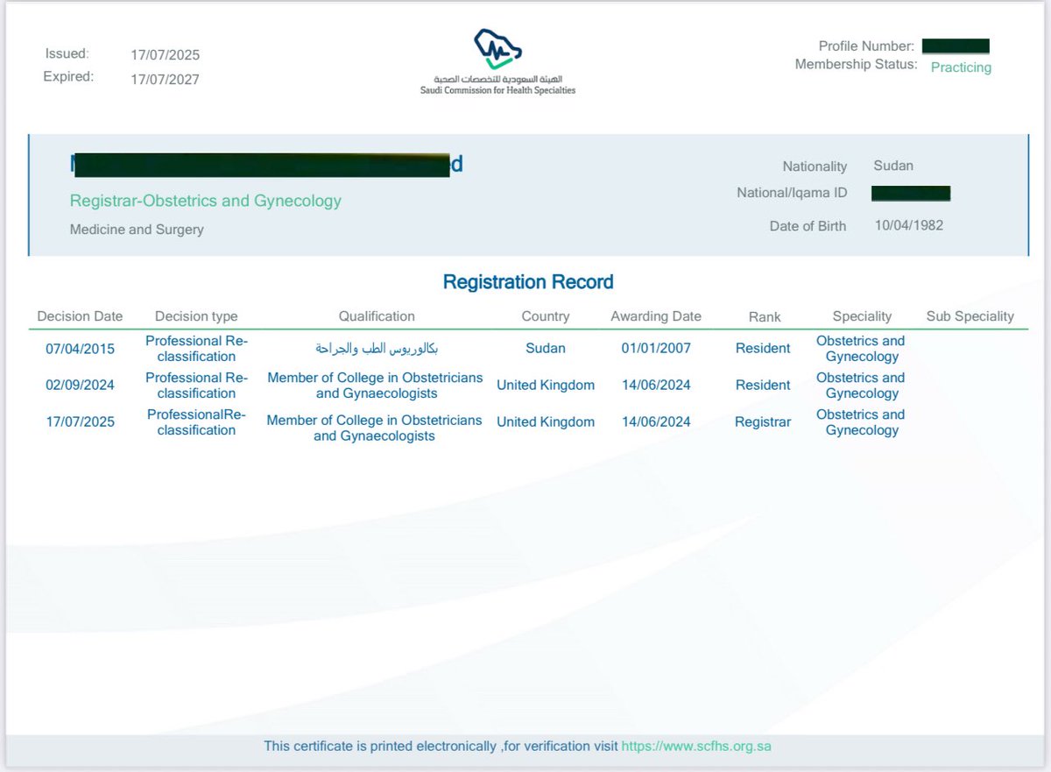Switch to the Registration Record section

pos(528,281)
